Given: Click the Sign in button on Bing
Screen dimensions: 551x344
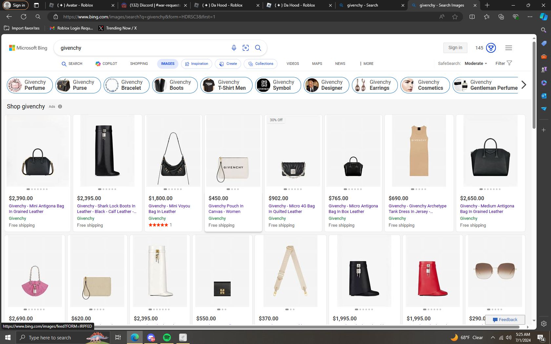Looking at the screenshot, I should point(455,48).
